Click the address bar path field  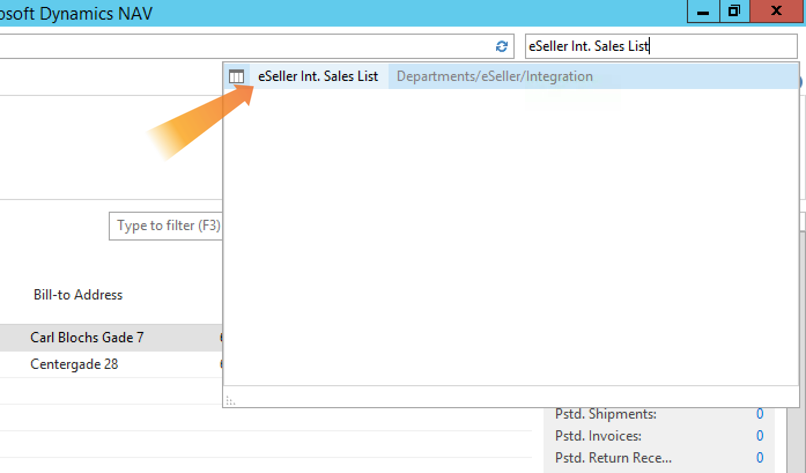point(257,46)
